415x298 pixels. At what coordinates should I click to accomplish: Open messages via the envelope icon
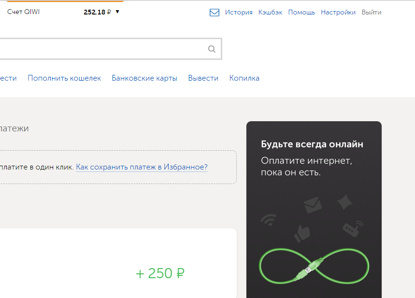click(214, 13)
